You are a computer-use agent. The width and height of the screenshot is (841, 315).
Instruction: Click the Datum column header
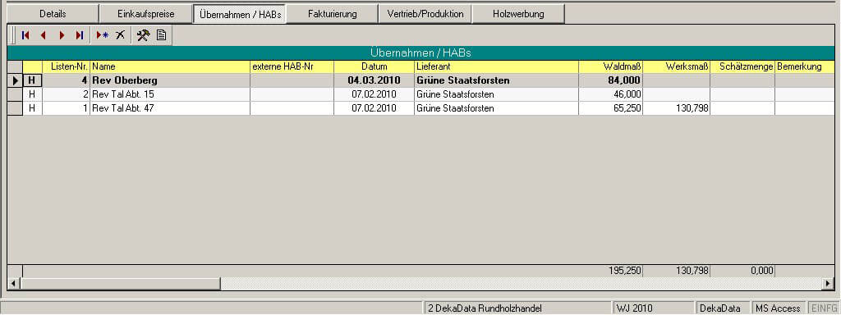pyautogui.click(x=374, y=67)
